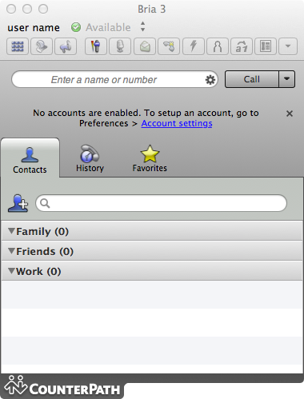Image resolution: width=304 pixels, height=399 pixels.
Task: Click the gear icon in call entry field
Action: [x=210, y=80]
